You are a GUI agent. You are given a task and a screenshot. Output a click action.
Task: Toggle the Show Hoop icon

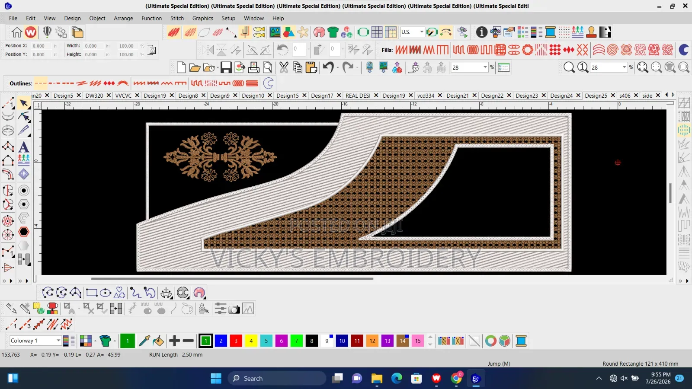click(363, 32)
